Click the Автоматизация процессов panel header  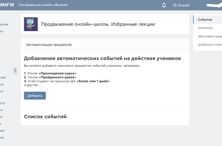(49, 45)
